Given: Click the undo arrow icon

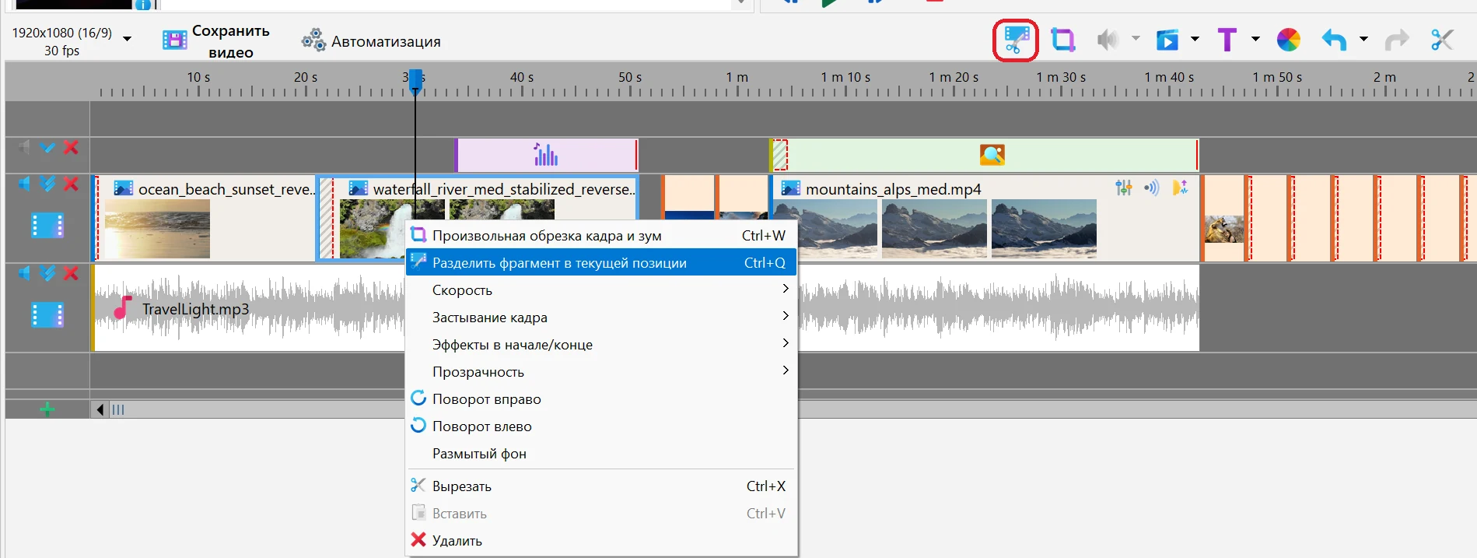Looking at the screenshot, I should pos(1334,40).
